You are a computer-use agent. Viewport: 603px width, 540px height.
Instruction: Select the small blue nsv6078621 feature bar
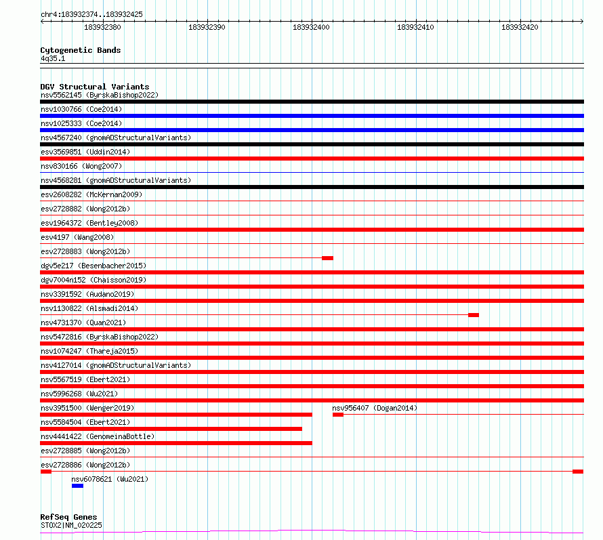[x=77, y=486]
